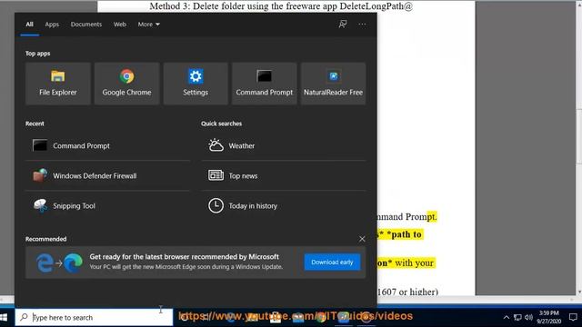
Task: Open Command Prompt in Recent list
Action: pyautogui.click(x=107, y=145)
